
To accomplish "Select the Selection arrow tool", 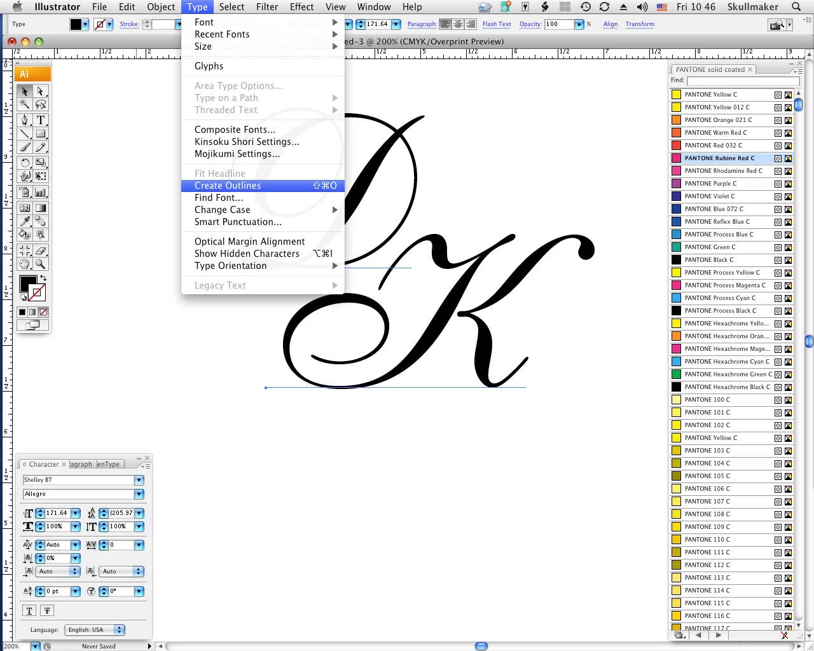I will [25, 92].
